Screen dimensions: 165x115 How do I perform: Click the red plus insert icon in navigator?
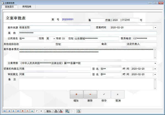[x=23, y=111]
